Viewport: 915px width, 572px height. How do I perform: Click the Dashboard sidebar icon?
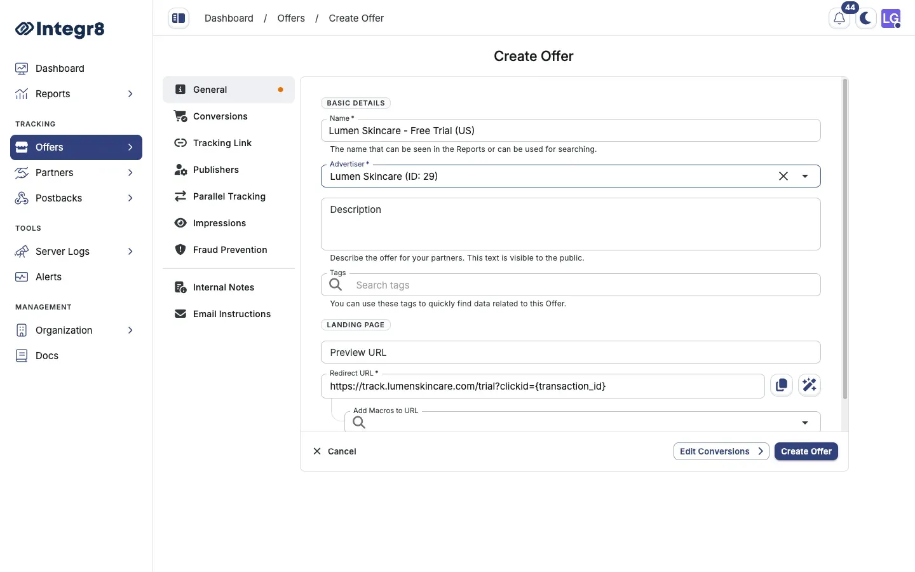click(22, 69)
